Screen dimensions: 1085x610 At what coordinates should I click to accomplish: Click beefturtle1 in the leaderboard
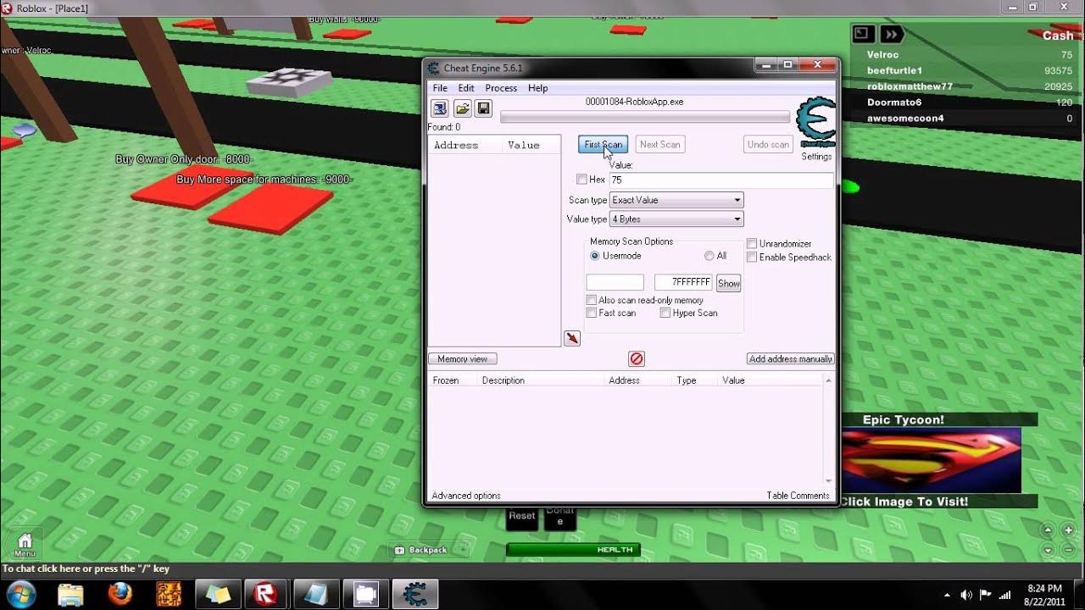(x=894, y=71)
